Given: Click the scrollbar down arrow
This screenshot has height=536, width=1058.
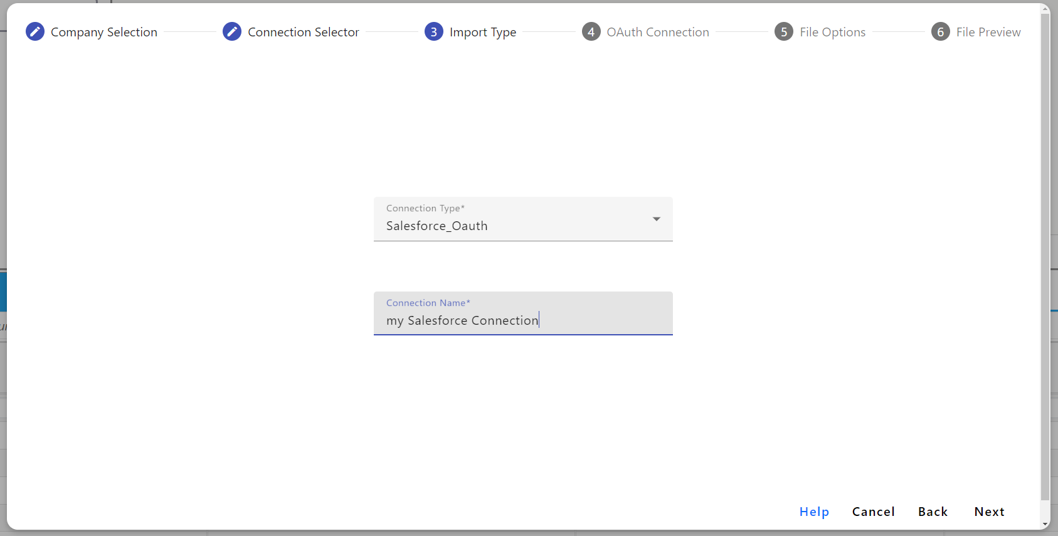Looking at the screenshot, I should click(x=1045, y=524).
